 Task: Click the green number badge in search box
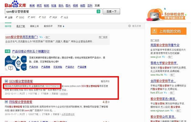(x=98, y=12)
